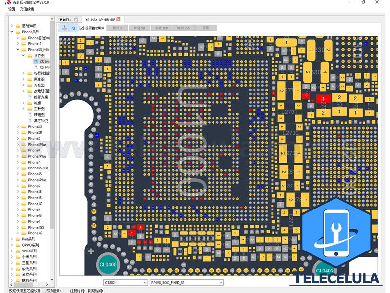Expand the OPPO系列 tree node
The image size is (390, 293).
tap(12, 245)
